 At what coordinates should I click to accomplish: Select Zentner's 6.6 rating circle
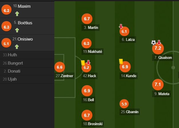coord(59,67)
